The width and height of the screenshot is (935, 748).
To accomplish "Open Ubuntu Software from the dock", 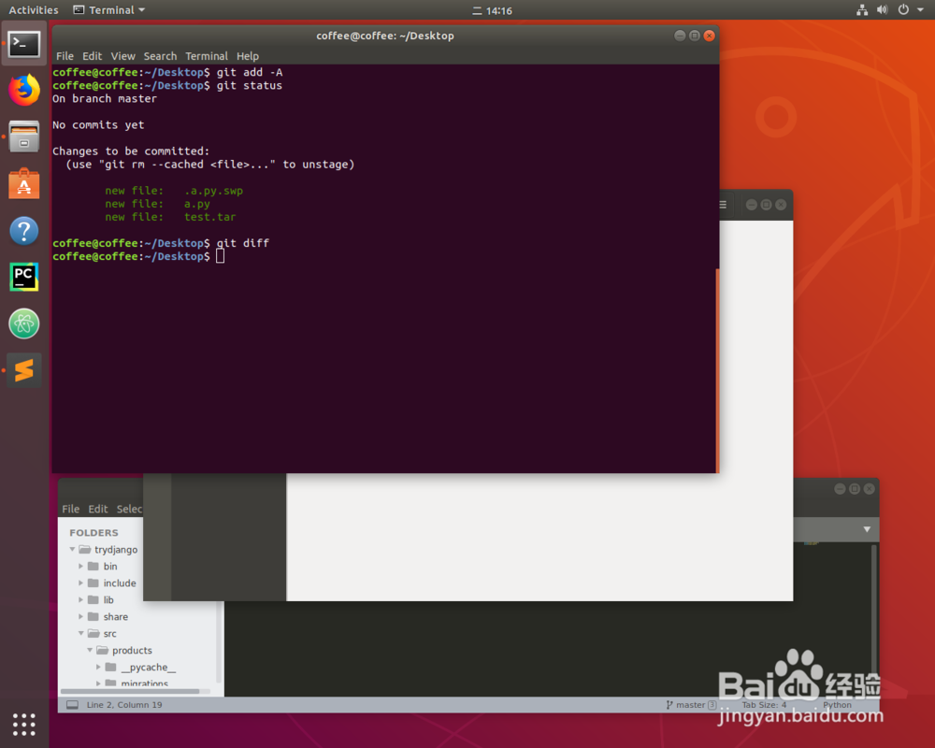I will click(x=24, y=183).
